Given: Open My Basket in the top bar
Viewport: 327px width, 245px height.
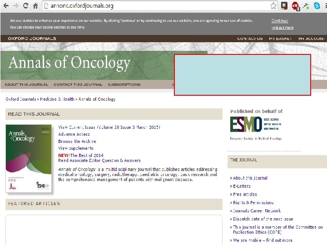Looking at the screenshot, I should [280, 39].
